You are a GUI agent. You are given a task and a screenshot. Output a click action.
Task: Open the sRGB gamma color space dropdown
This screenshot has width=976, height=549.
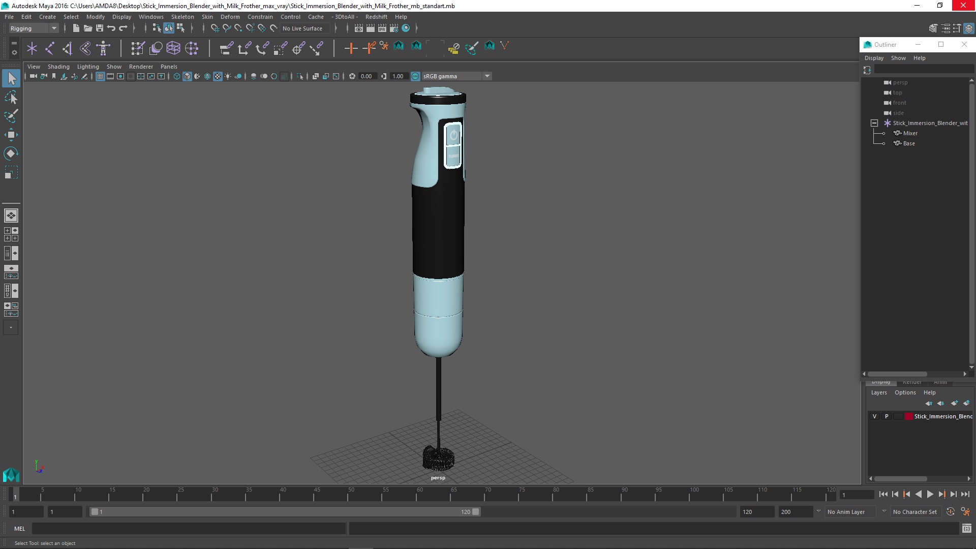tap(456, 76)
